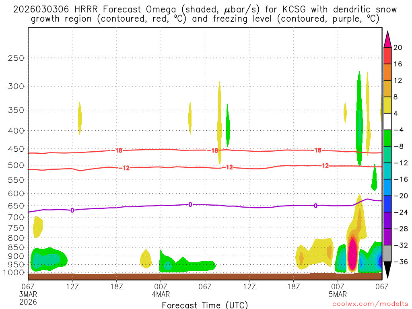This screenshot has width=412, height=309.
Task: Click the first -18 red contour label
Action: click(x=117, y=150)
